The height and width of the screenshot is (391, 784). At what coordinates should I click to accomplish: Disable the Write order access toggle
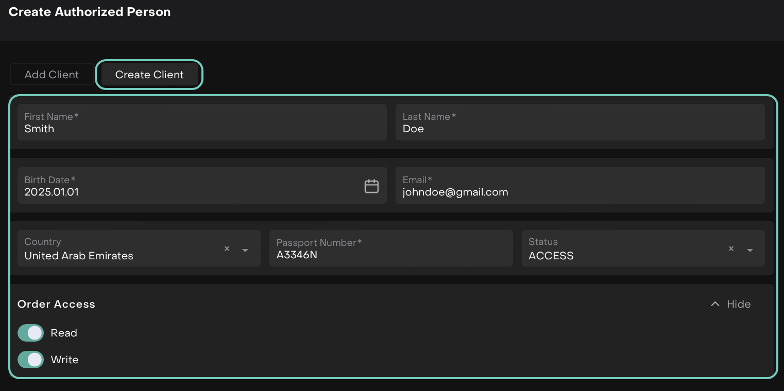pos(31,360)
